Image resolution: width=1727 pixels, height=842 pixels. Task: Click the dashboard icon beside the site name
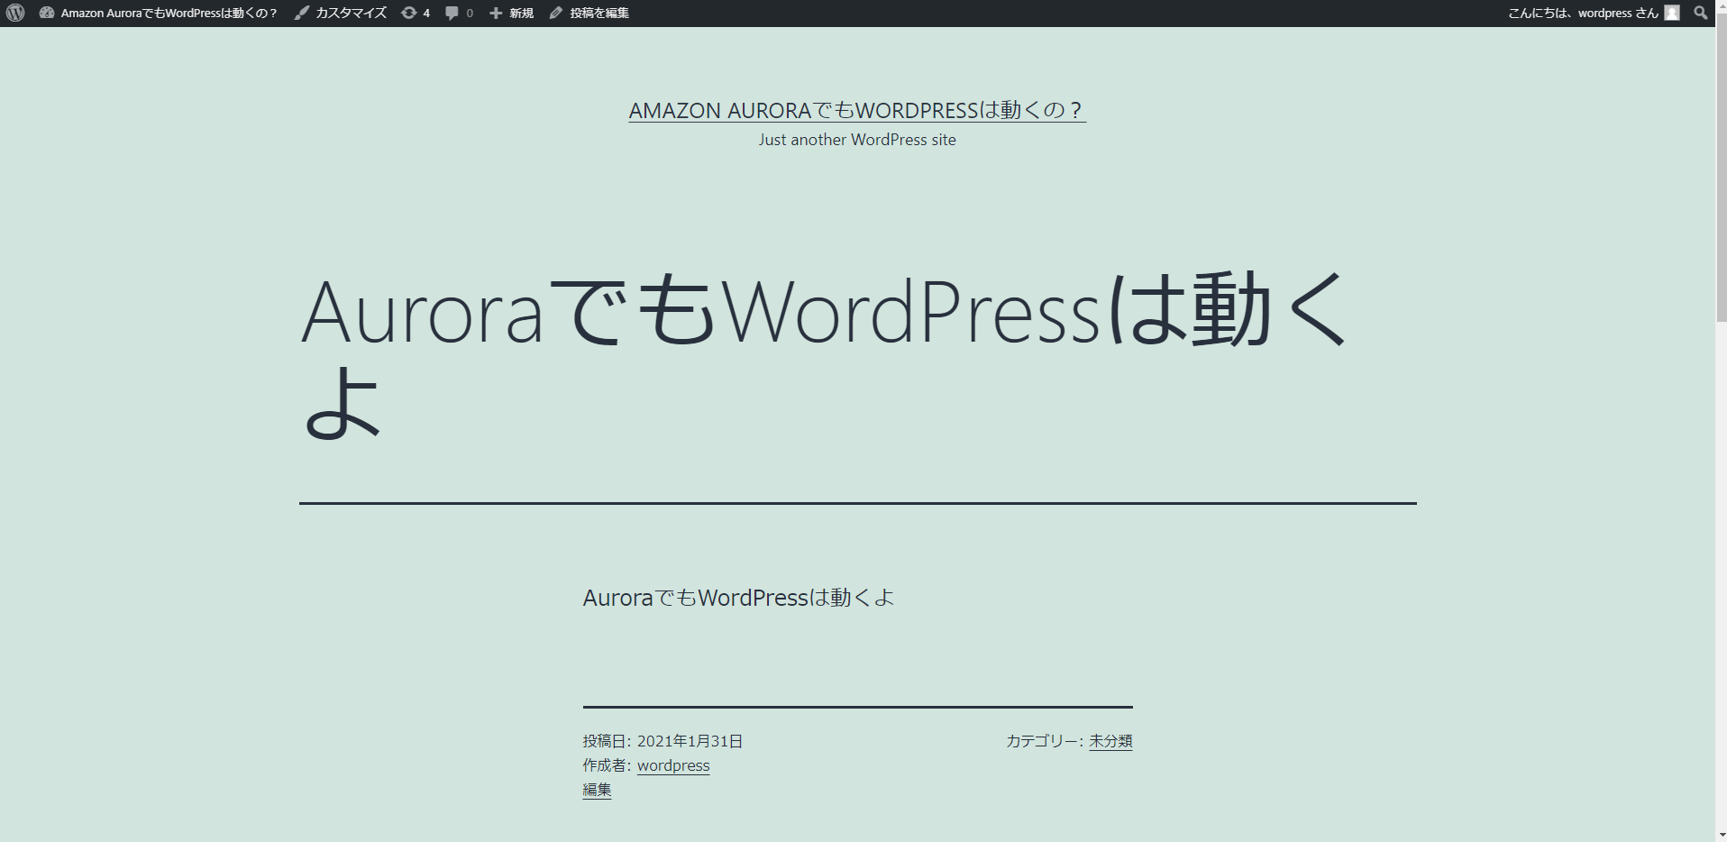click(x=45, y=13)
